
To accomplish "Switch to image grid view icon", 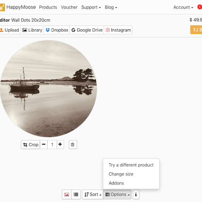I will coord(67,195).
